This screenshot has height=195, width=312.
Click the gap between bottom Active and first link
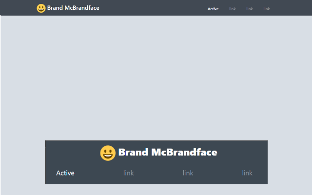tap(99, 173)
